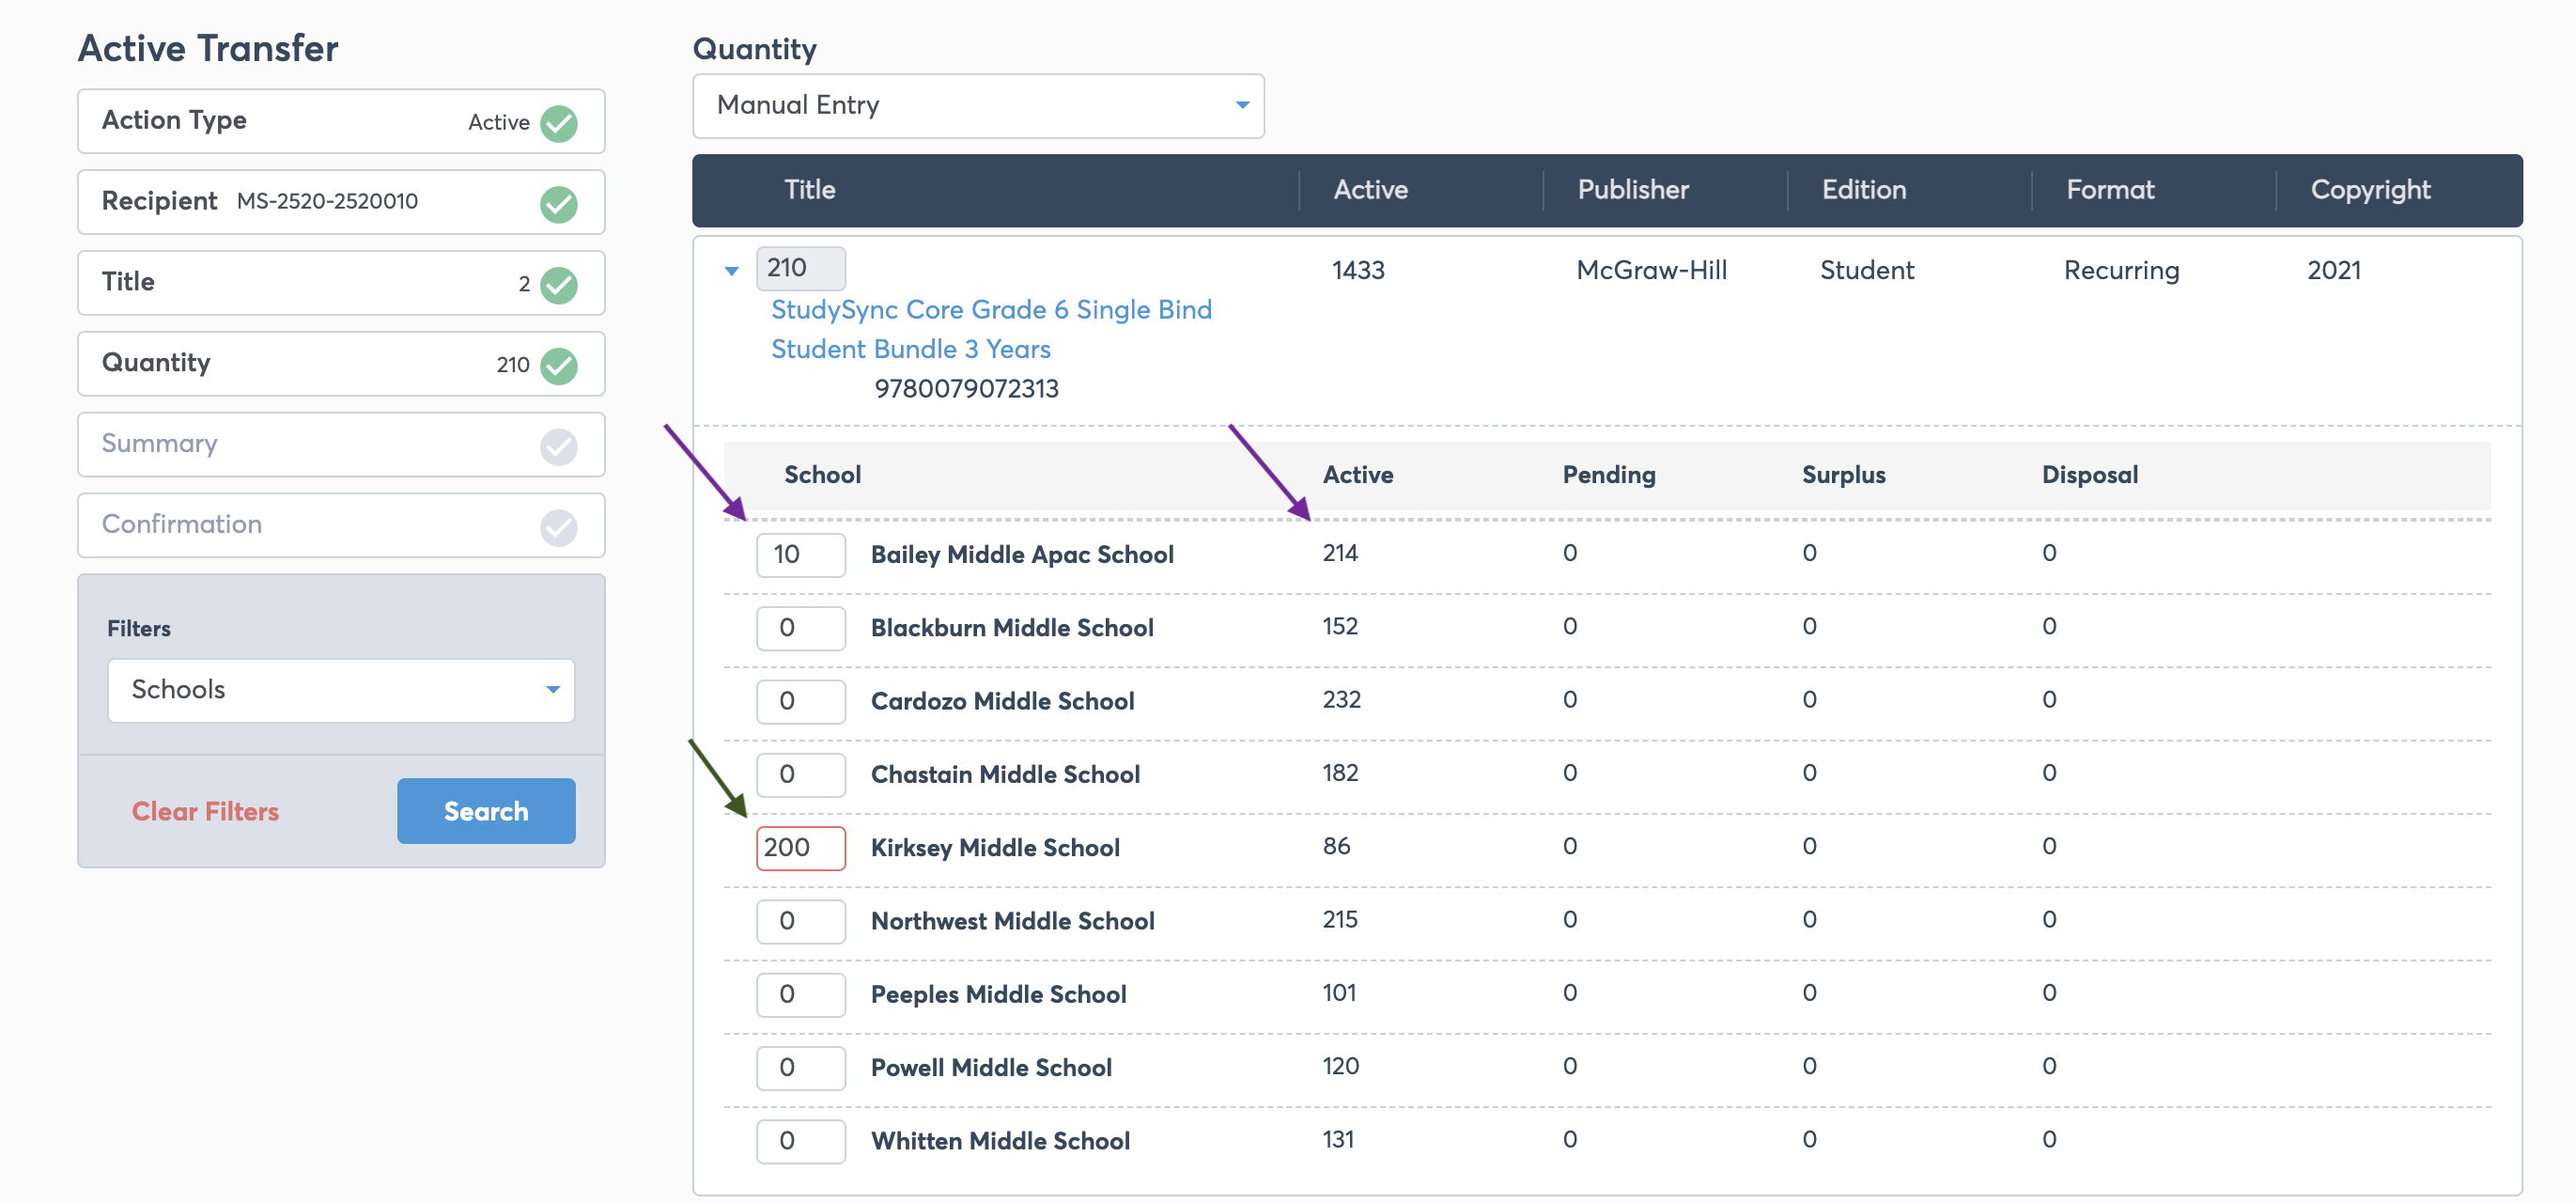This screenshot has height=1203, width=2576.
Task: Collapse the StudySync title row arrow
Action: pyautogui.click(x=731, y=271)
